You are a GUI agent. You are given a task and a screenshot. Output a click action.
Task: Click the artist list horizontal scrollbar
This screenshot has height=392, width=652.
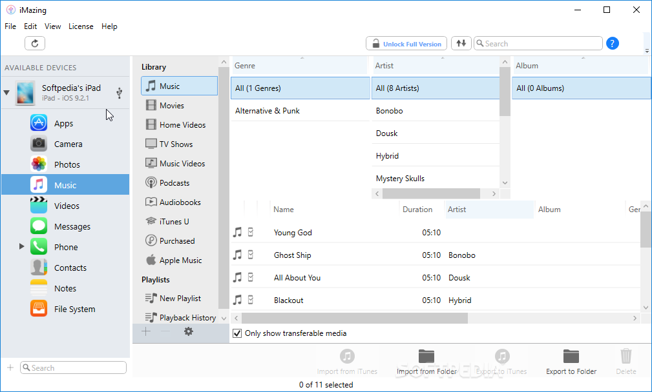pos(431,193)
